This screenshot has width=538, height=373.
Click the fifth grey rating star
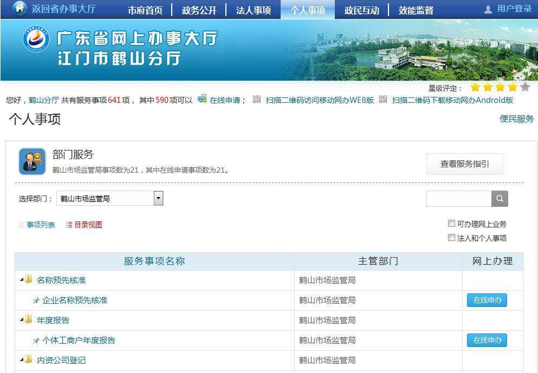tap(524, 87)
